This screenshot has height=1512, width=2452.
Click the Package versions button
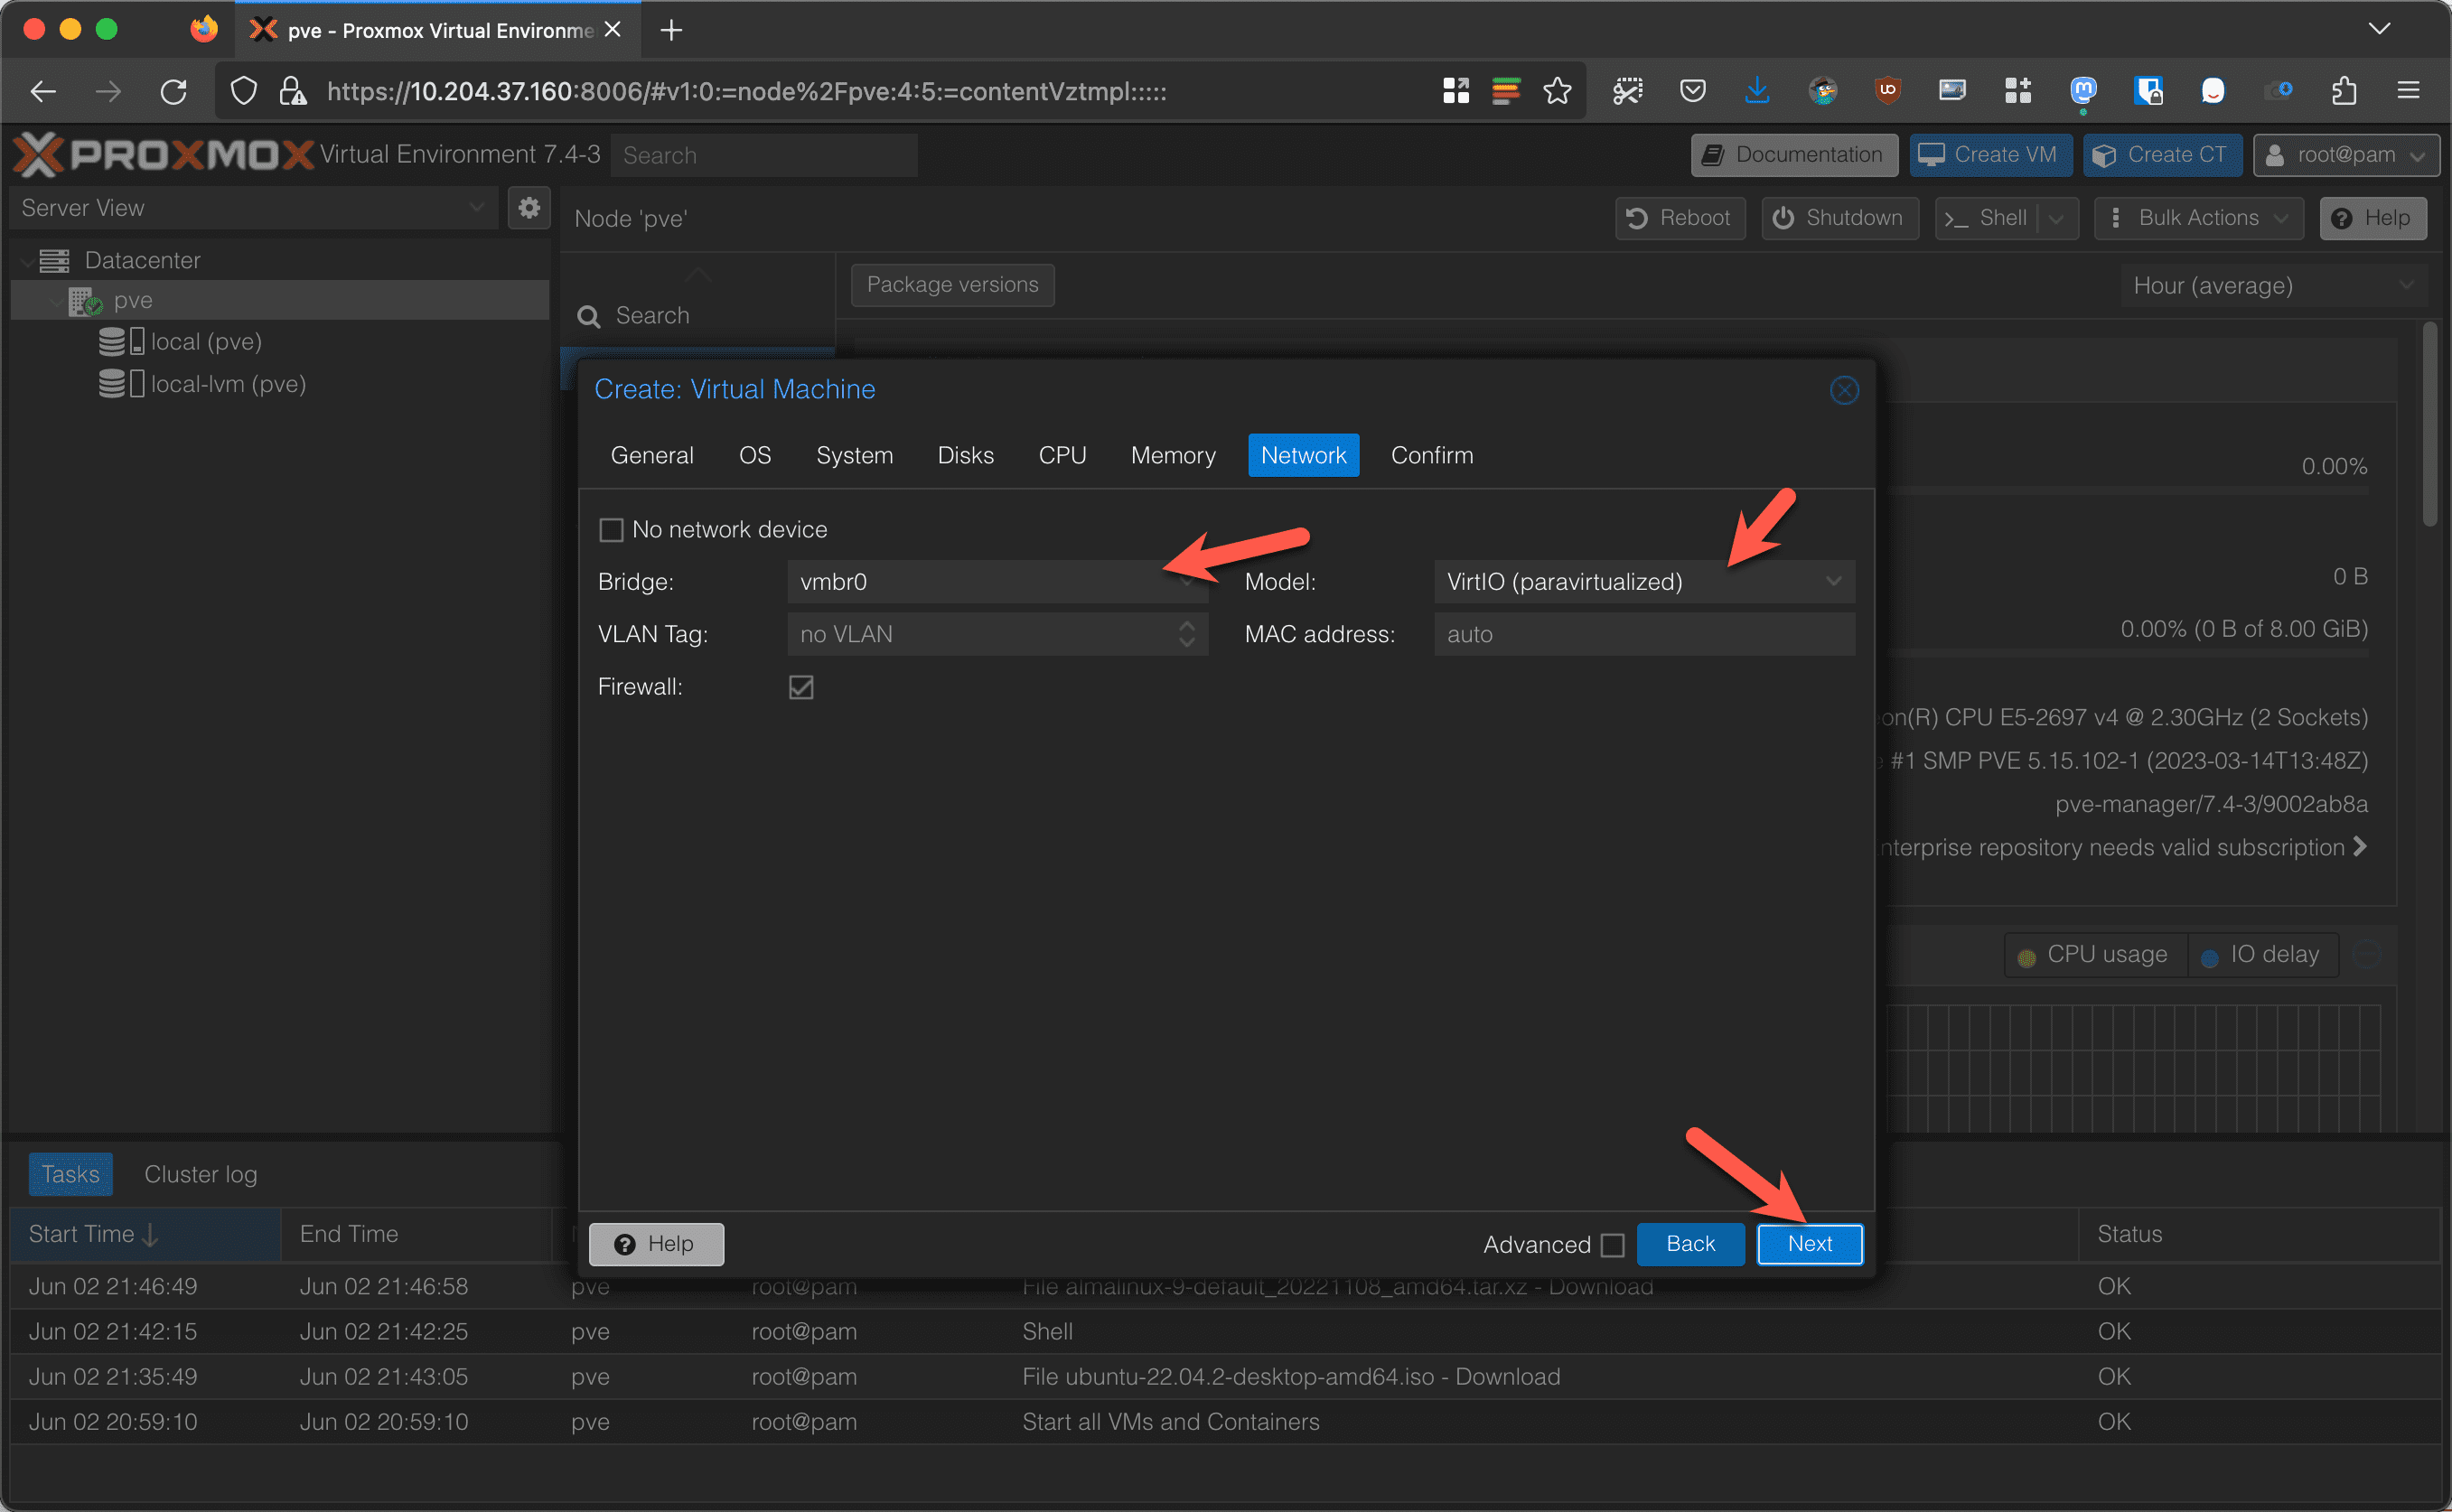click(952, 285)
